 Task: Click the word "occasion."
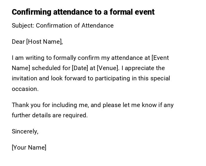(x=25, y=89)
